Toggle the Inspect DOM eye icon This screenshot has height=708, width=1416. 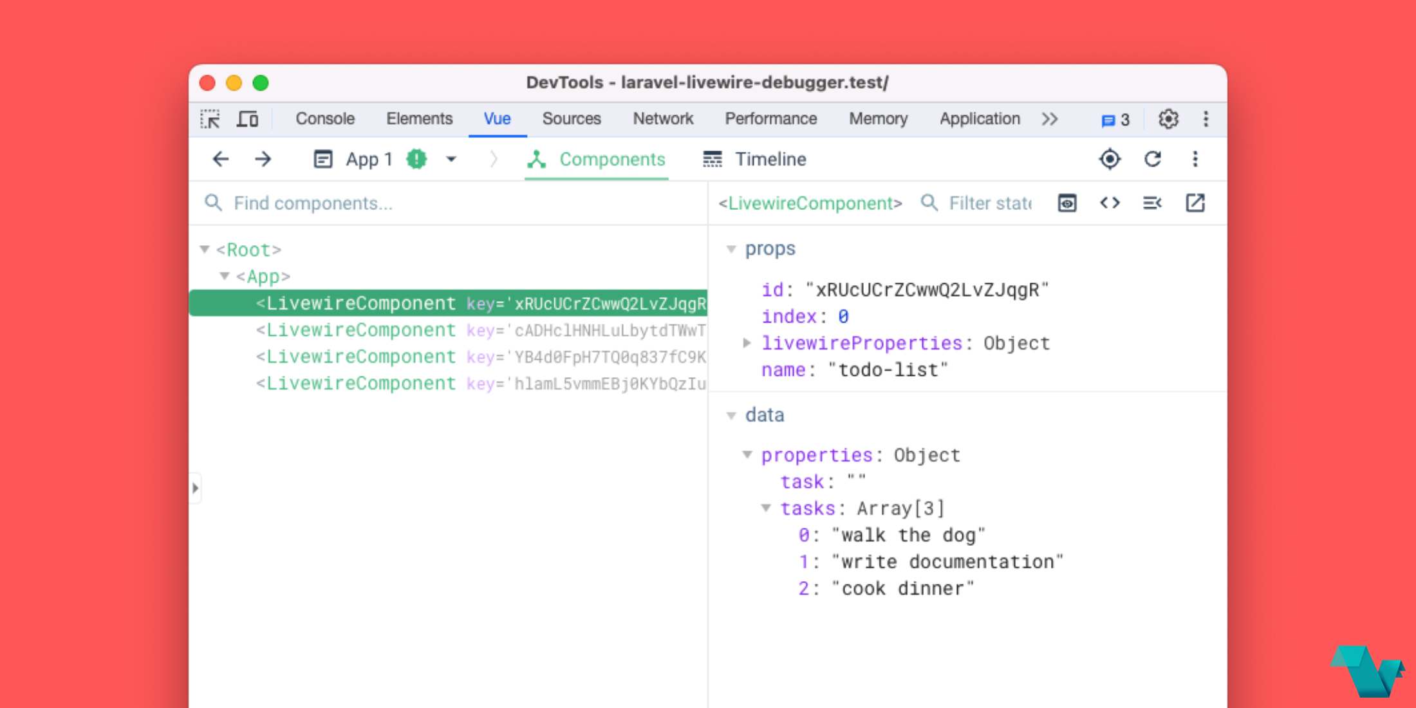tap(1067, 203)
